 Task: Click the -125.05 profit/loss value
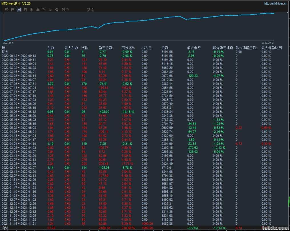click(x=104, y=168)
